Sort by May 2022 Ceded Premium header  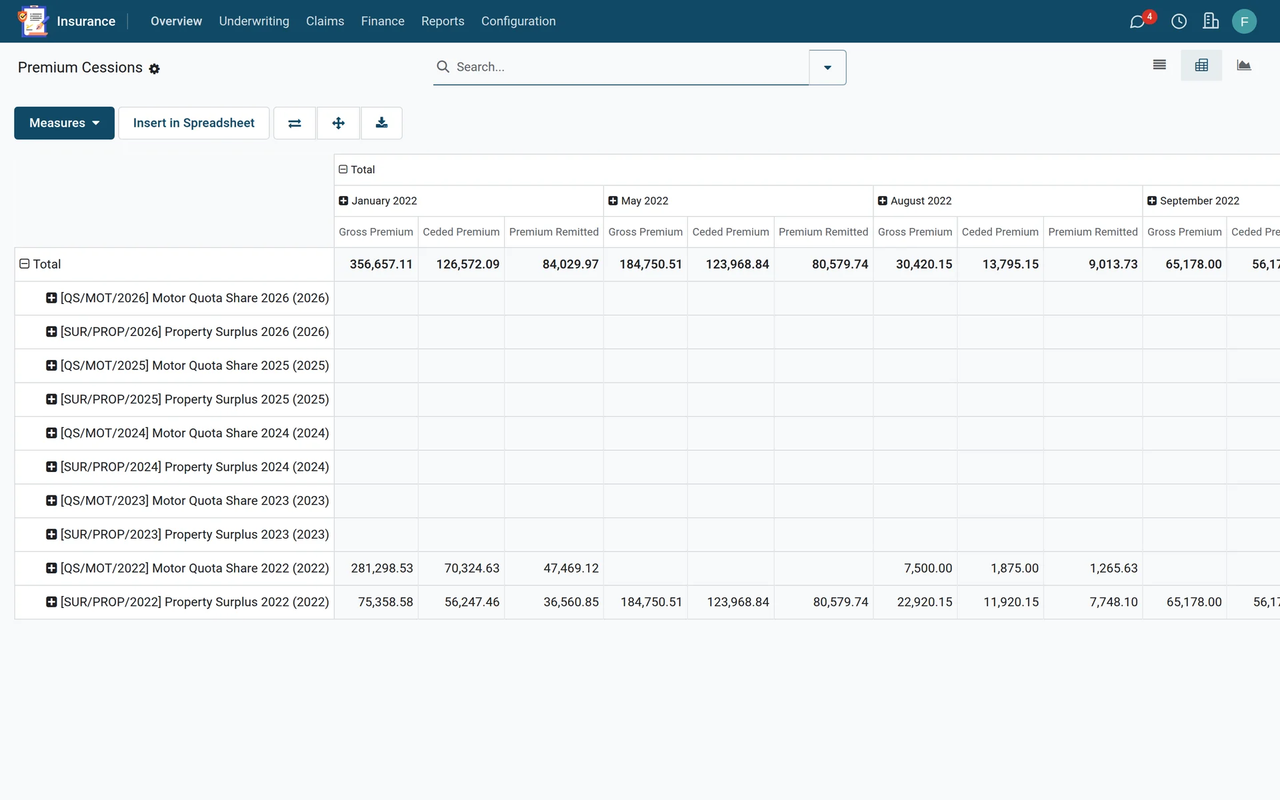tap(731, 232)
